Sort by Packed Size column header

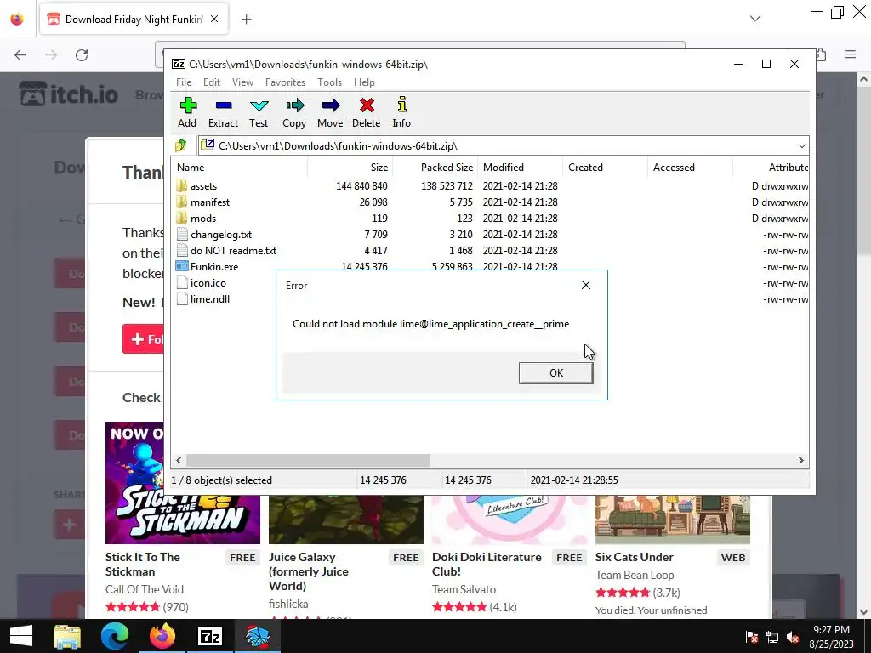[x=435, y=168]
